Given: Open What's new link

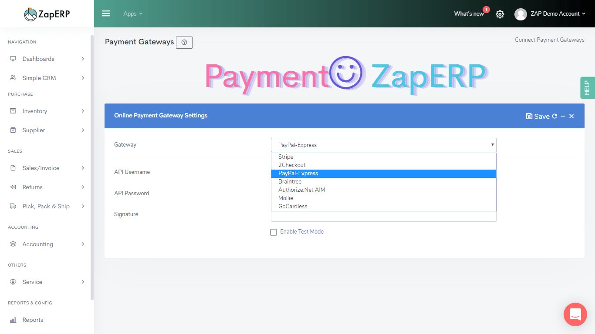Looking at the screenshot, I should pos(469,14).
